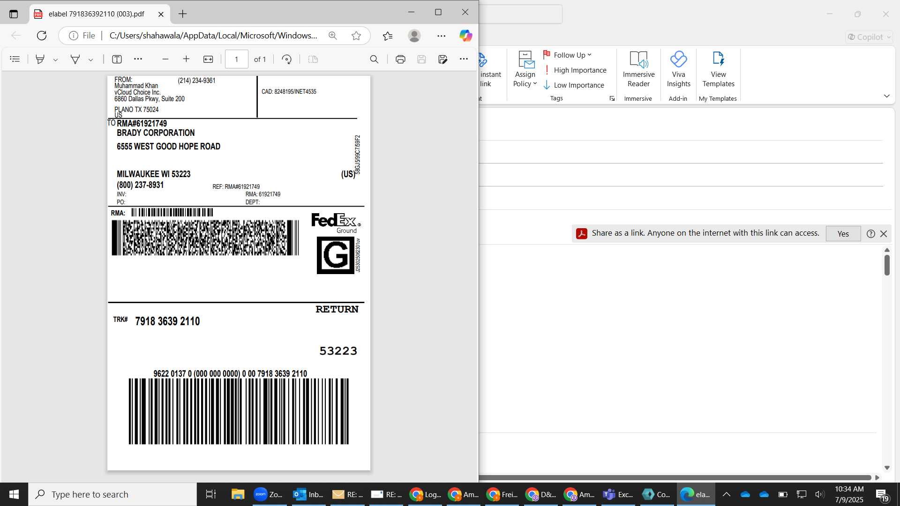Open the Tags dialog launcher

(612, 98)
